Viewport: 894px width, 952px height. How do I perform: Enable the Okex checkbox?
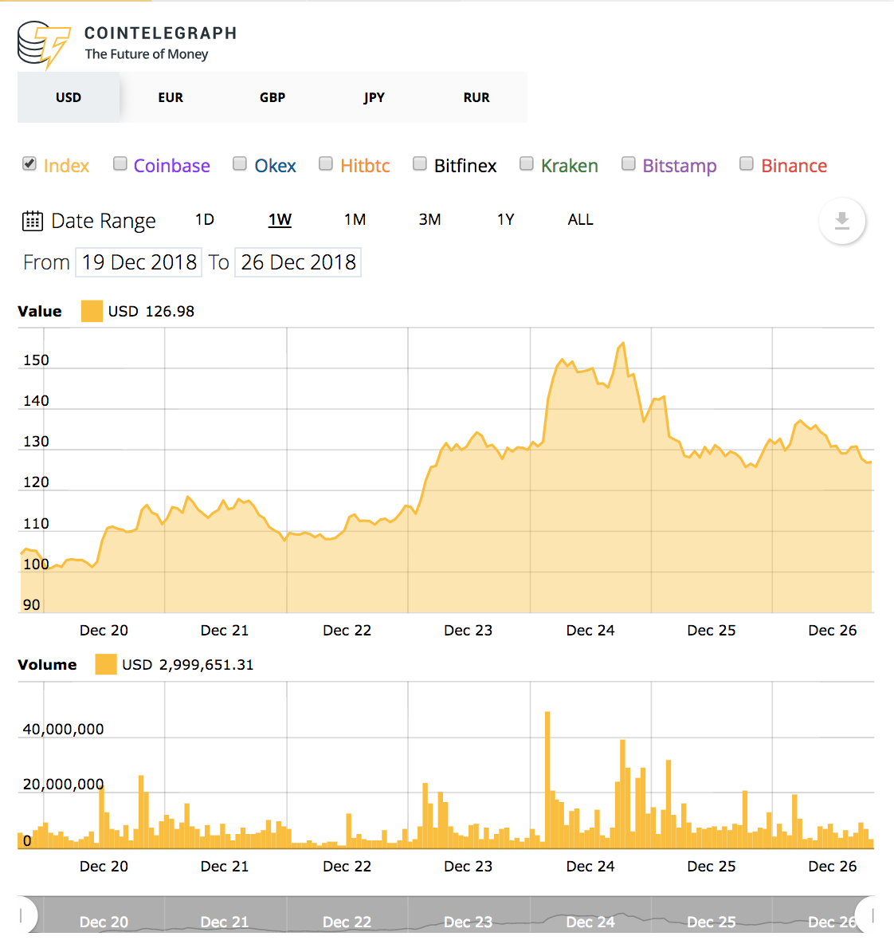[240, 163]
